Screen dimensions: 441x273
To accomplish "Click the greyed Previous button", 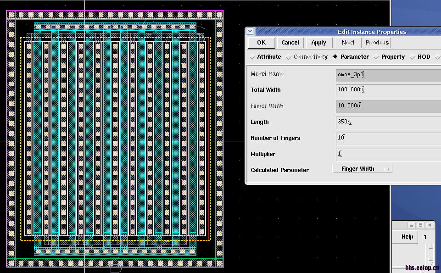I will [377, 43].
